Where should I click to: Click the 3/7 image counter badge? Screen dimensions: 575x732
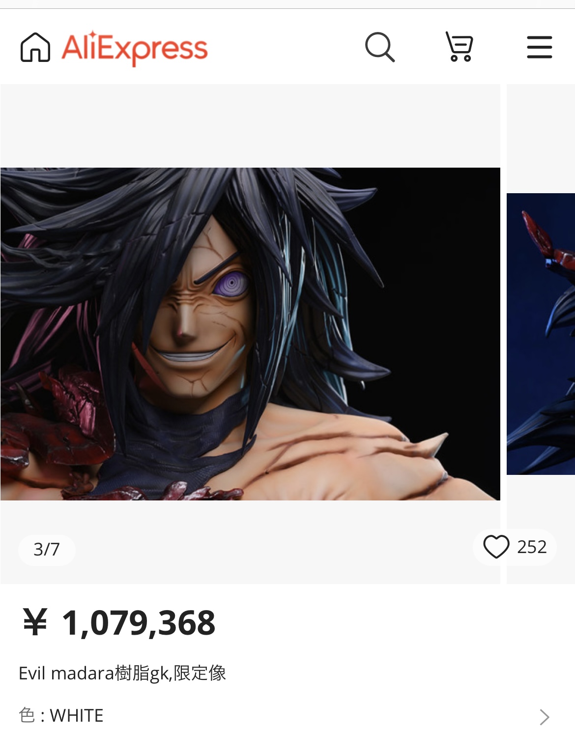click(x=47, y=550)
